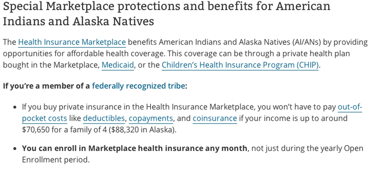Click the deductibles link
The width and height of the screenshot is (374, 170).
(x=104, y=118)
